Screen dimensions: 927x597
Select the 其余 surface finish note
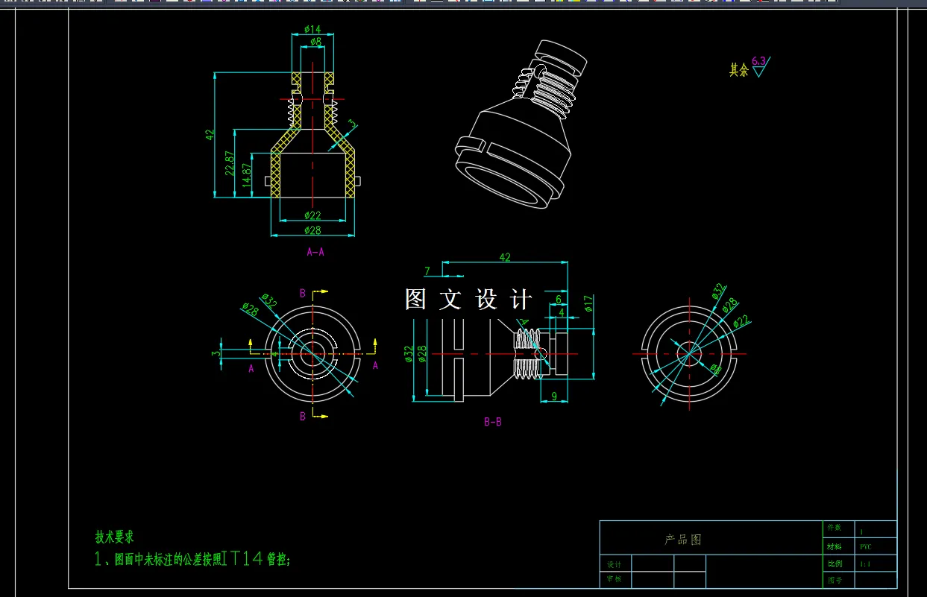coord(738,70)
